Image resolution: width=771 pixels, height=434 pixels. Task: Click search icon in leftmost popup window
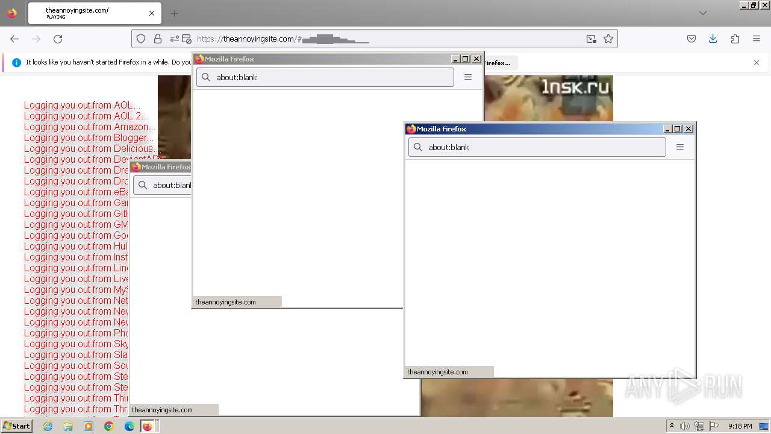[x=143, y=185]
